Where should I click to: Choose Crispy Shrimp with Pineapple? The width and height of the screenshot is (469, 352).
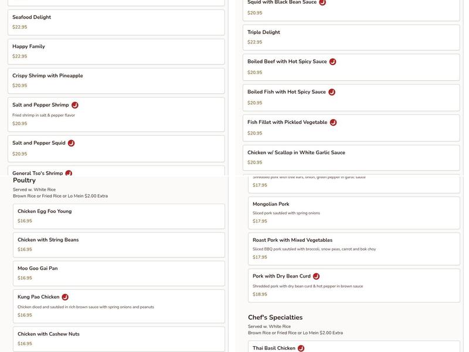116,81
